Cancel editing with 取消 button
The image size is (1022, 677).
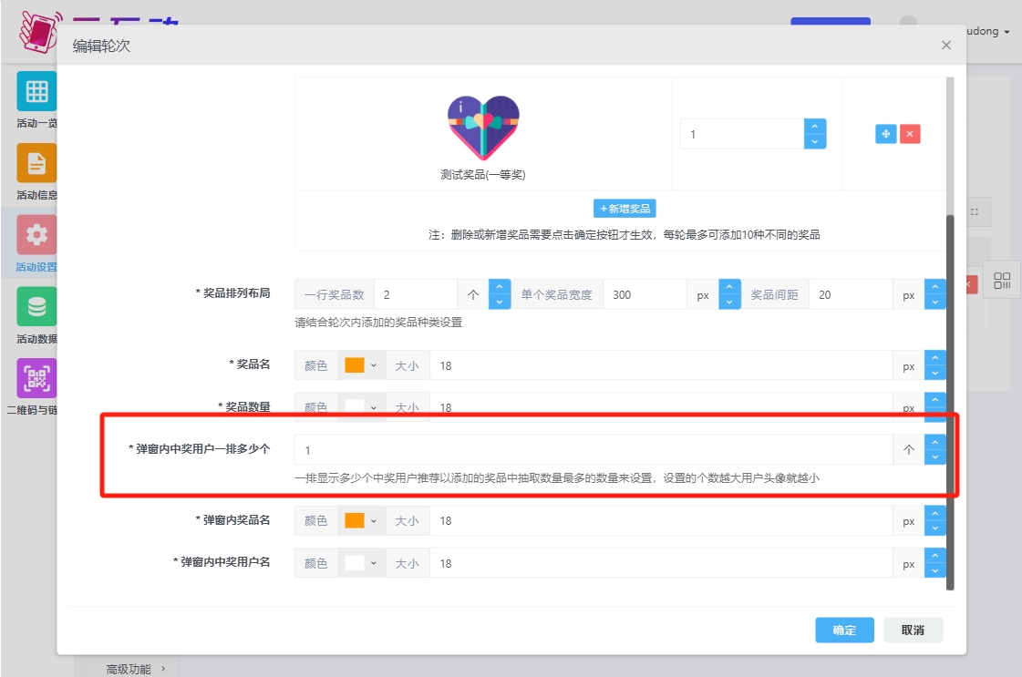913,630
